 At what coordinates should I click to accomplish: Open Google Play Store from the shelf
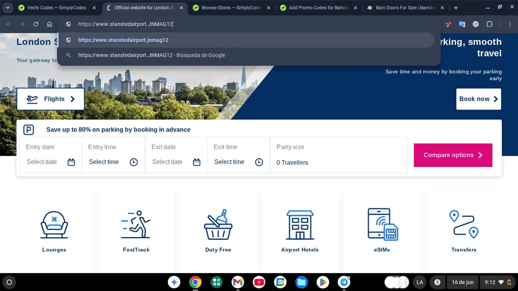tap(323, 282)
